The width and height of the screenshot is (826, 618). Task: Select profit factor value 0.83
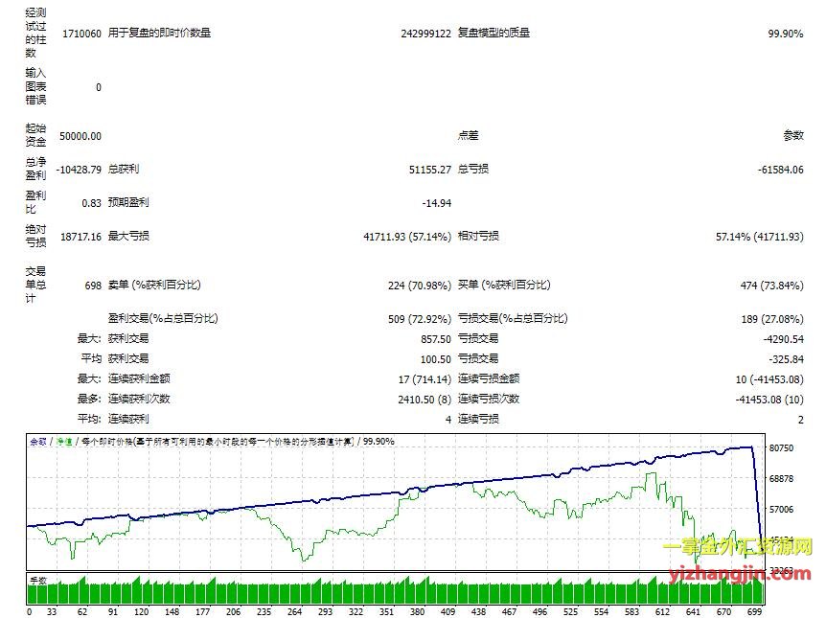coord(91,203)
